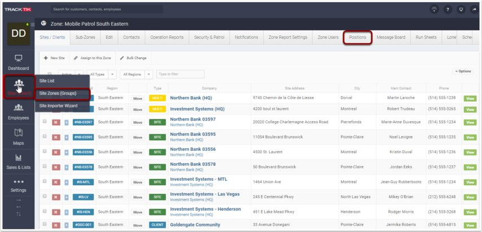
Task: Open the Operation Reports tab
Action: click(167, 37)
